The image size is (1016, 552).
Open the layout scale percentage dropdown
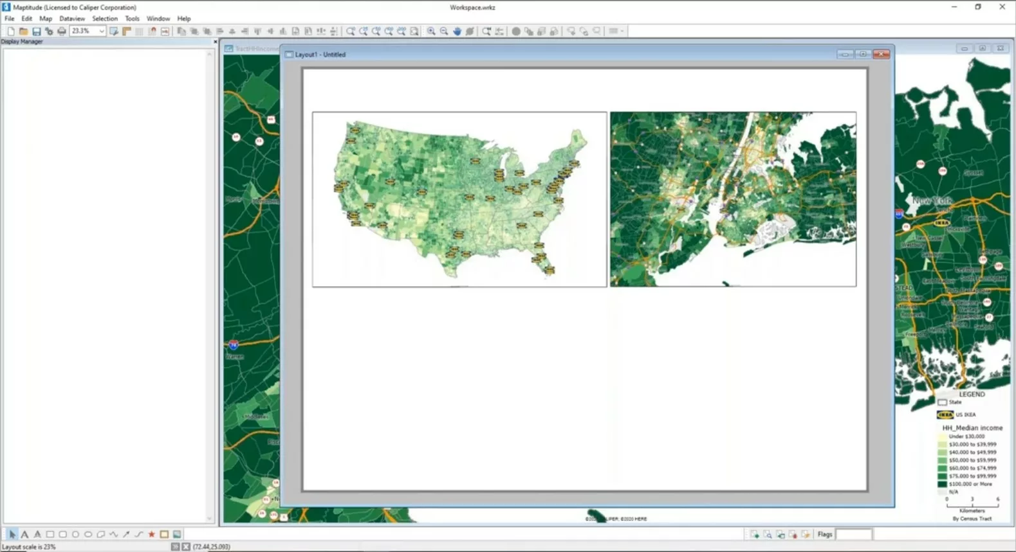click(102, 31)
